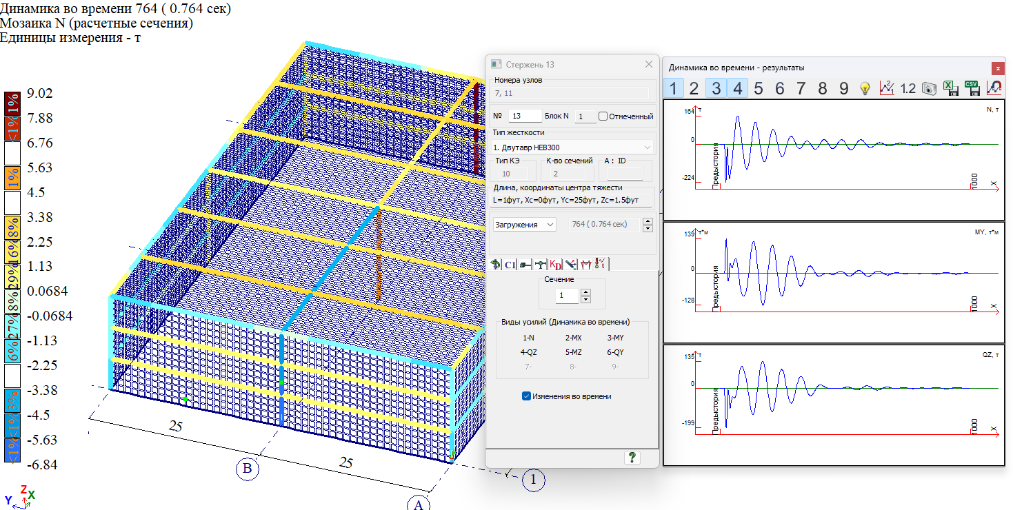Export results to Excel file icon
Image resolution: width=1013 pixels, height=510 pixels.
[x=950, y=88]
